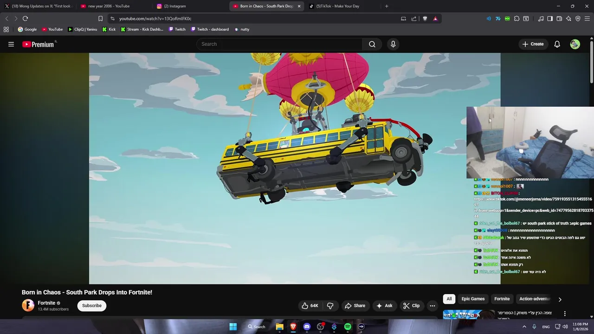The height and width of the screenshot is (334, 594).
Task: Select the All filter chip
Action: tap(449, 299)
